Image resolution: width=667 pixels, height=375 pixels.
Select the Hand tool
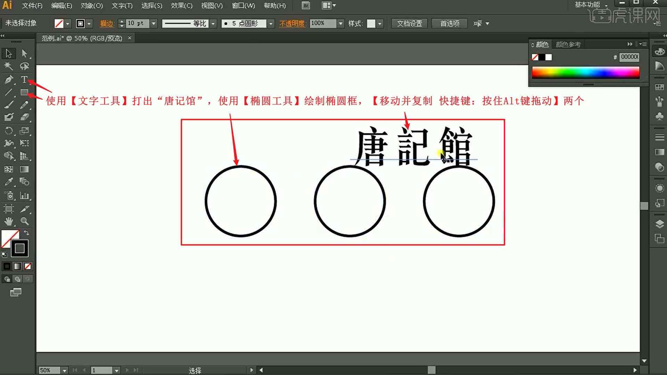click(9, 221)
